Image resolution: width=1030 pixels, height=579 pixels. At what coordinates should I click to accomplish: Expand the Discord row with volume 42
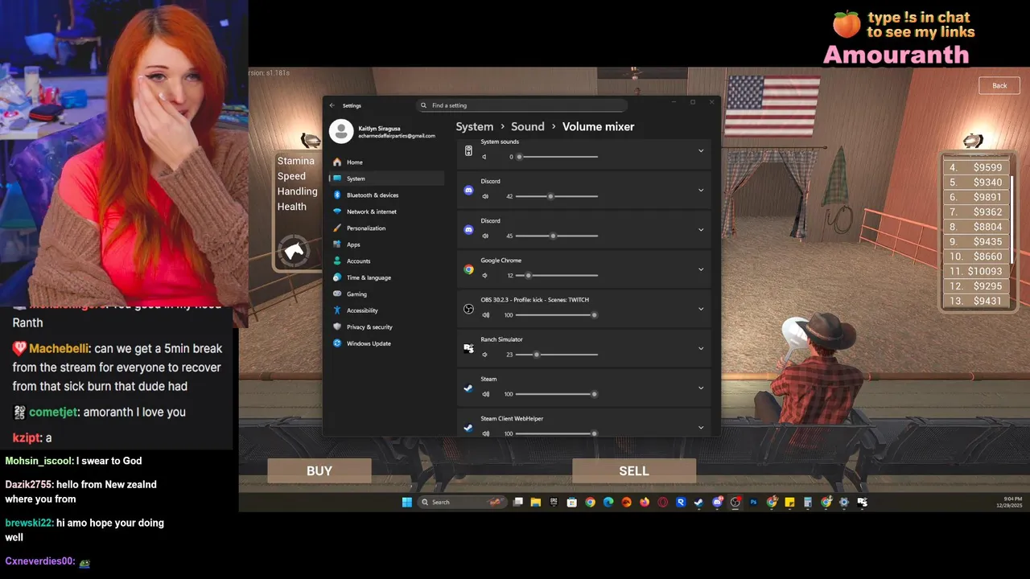pos(701,190)
